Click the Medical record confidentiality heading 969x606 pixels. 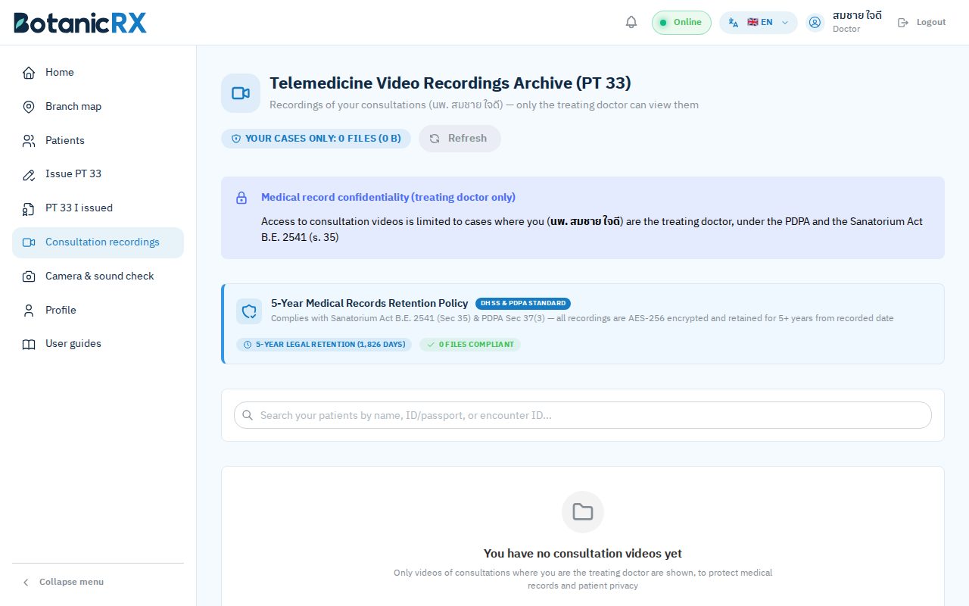(x=388, y=198)
